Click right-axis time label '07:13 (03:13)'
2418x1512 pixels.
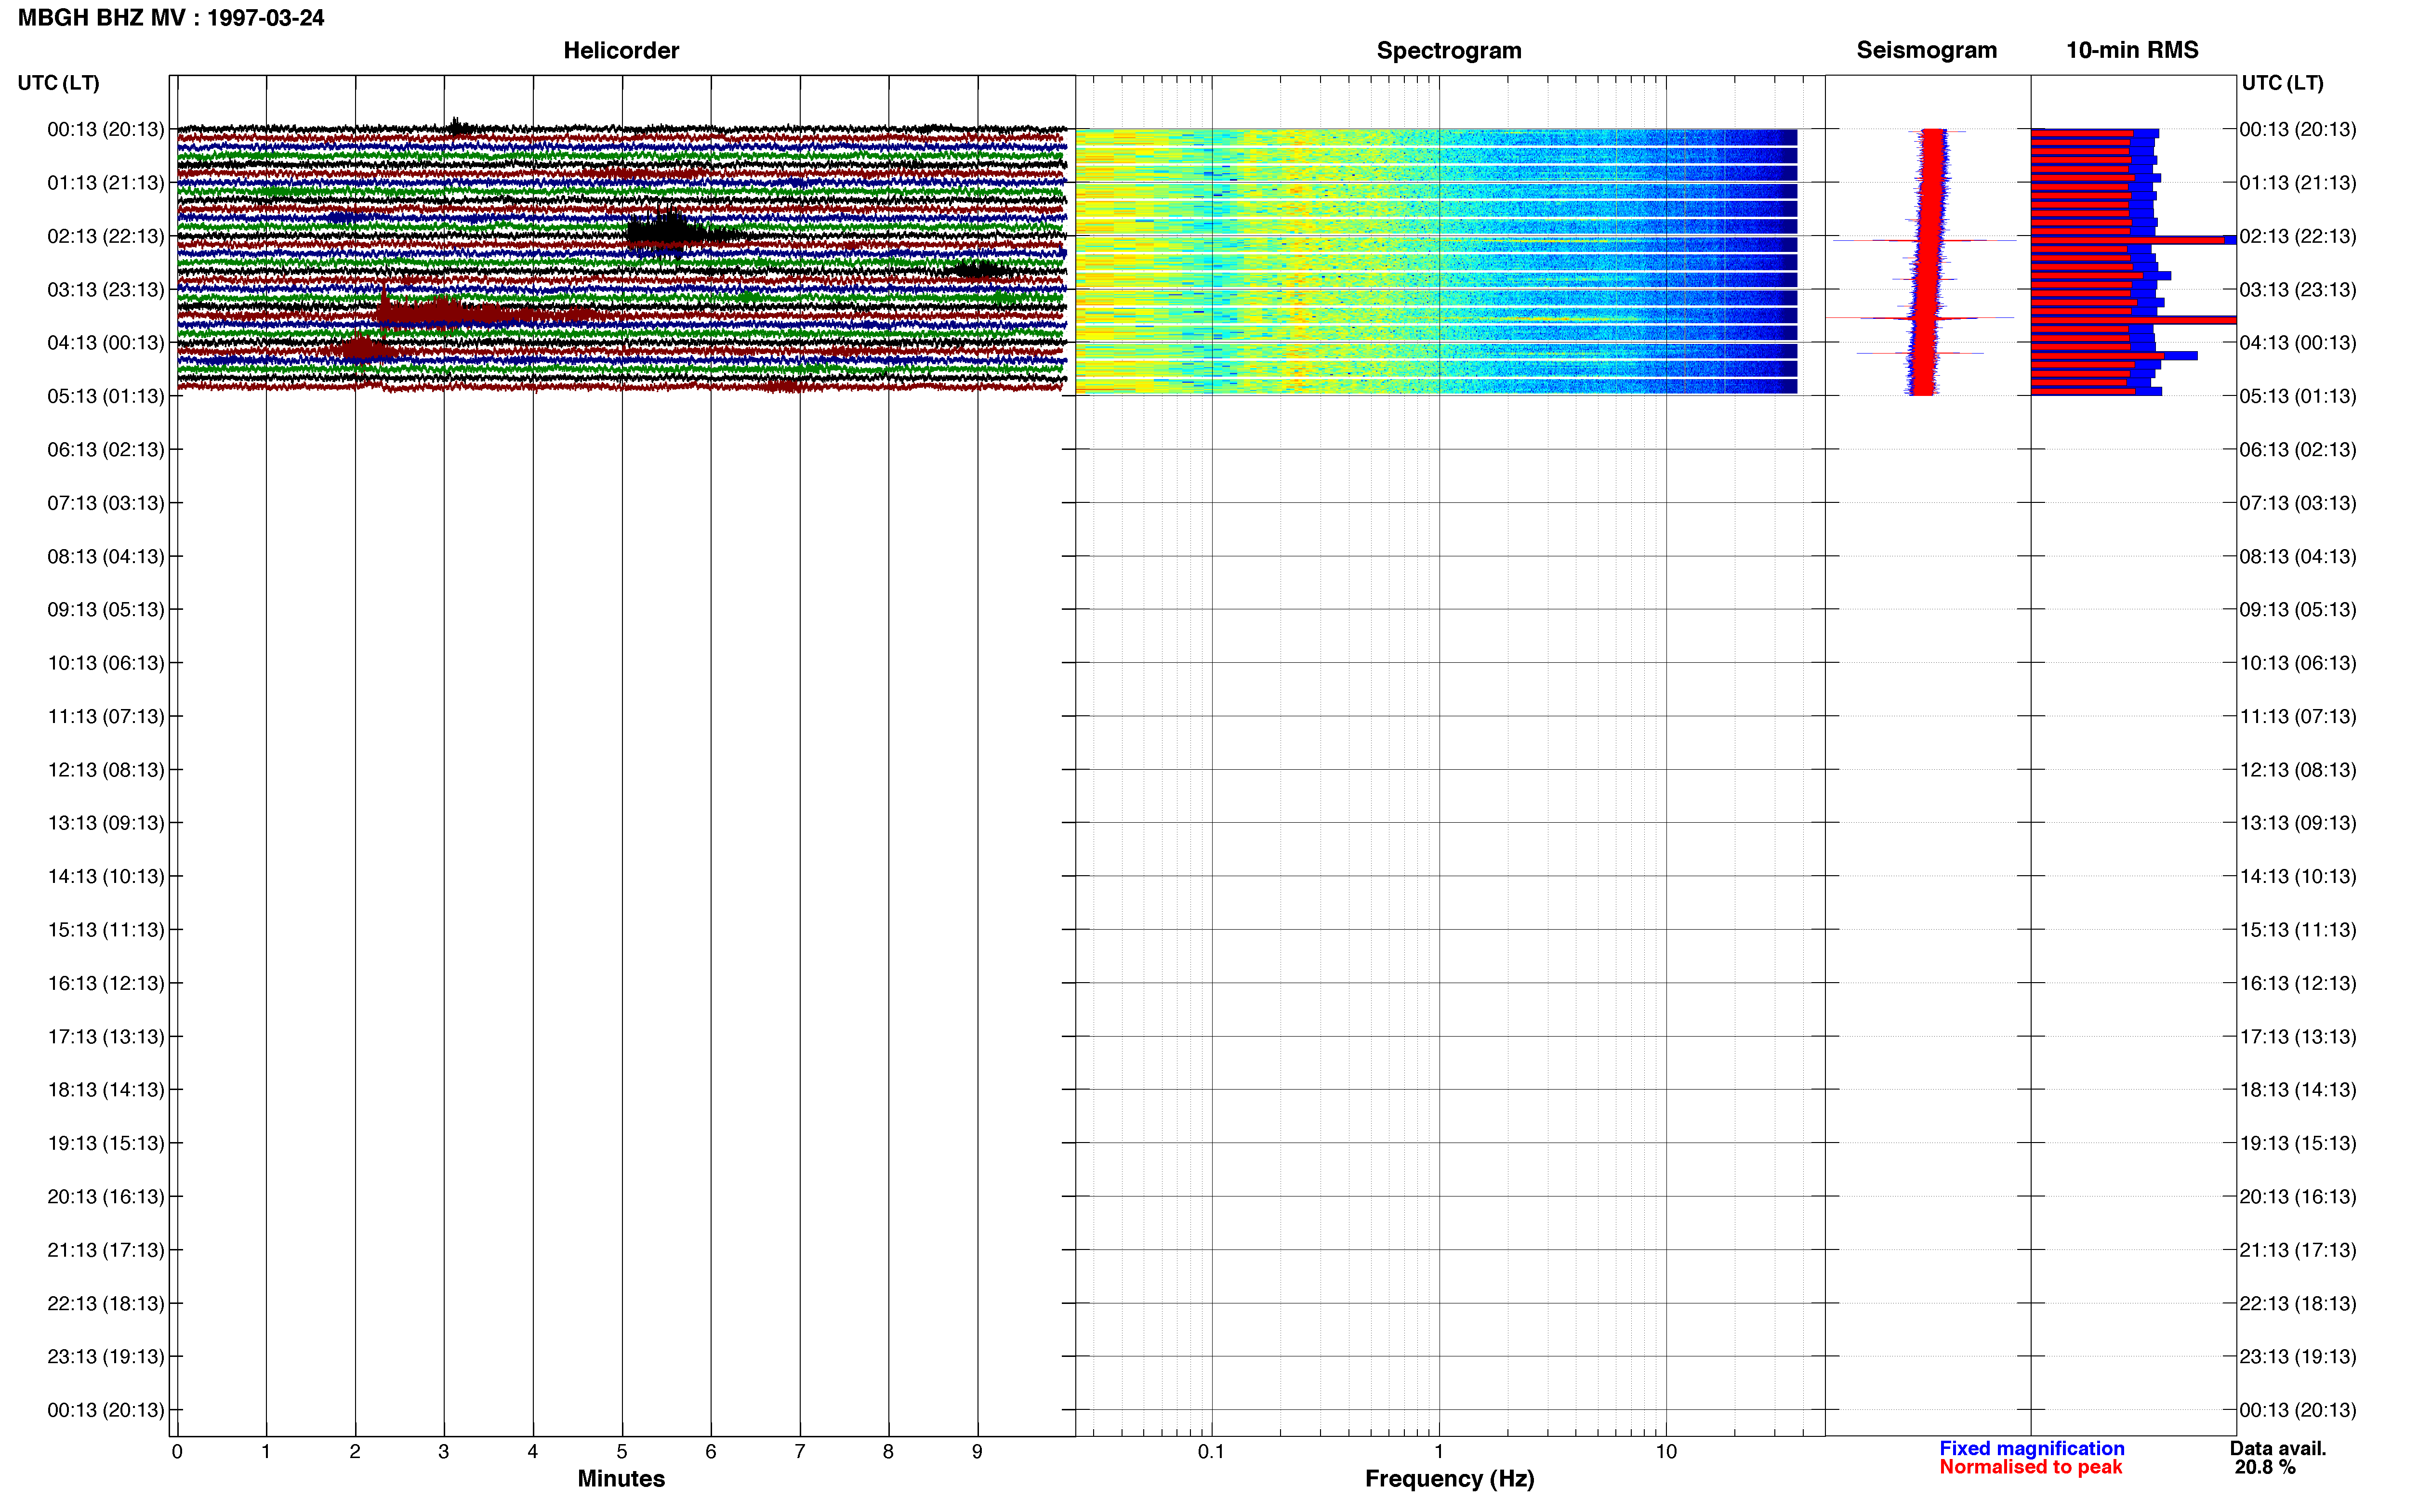pos(2298,503)
